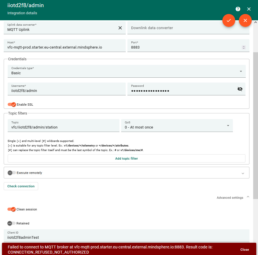Collapse the Advanced settings section
This screenshot has width=258, height=255.
[x=248, y=197]
